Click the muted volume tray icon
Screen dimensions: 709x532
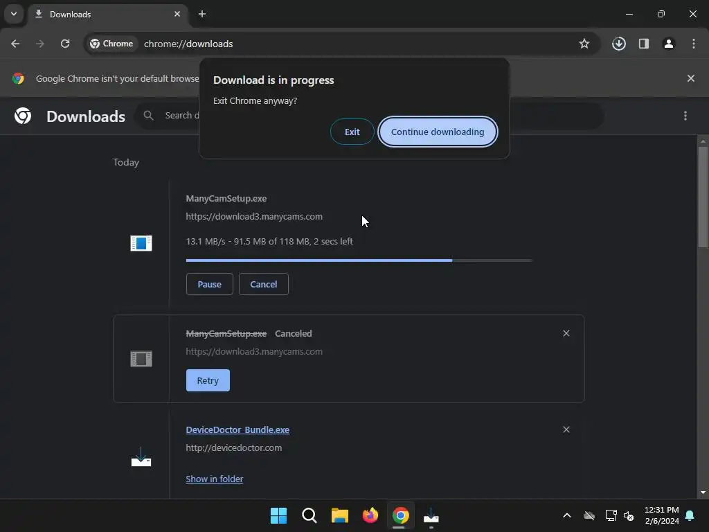(629, 515)
